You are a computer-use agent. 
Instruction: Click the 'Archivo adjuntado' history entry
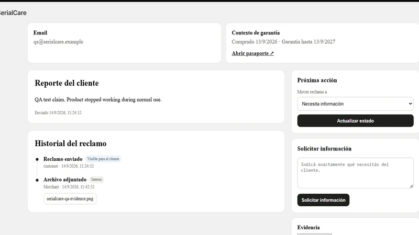[x=65, y=180]
